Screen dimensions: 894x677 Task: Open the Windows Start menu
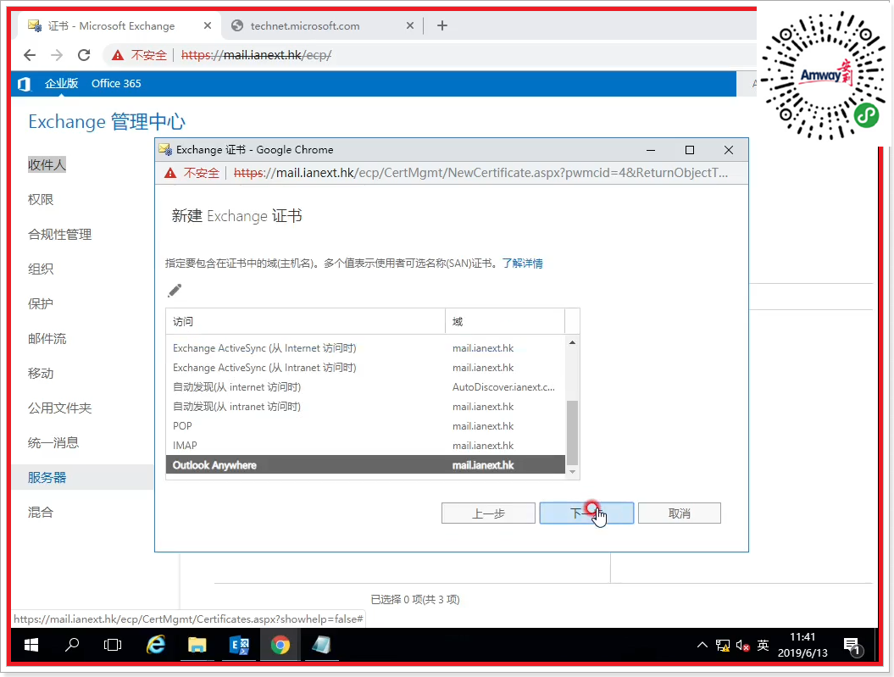[x=31, y=645]
